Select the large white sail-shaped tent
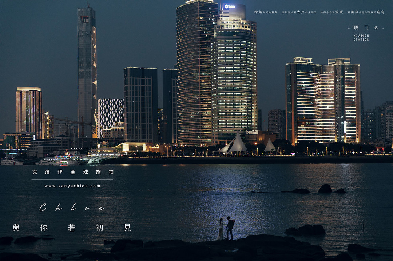This screenshot has height=261, width=393. 237,143
